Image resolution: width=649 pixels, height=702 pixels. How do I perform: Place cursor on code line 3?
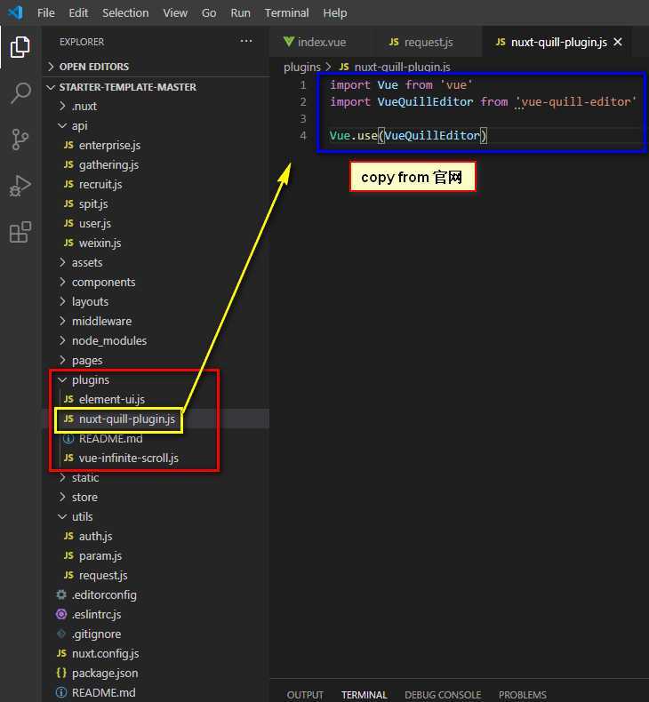(484, 119)
